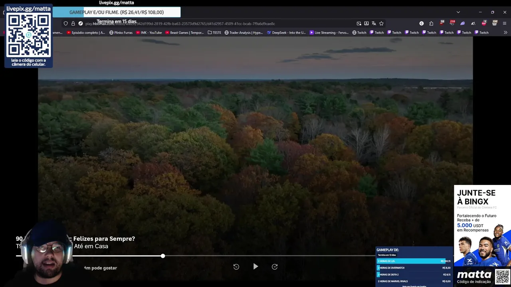Screen dimensions: 511x287
Task: Click extension icon with badge 10
Action: [442, 23]
